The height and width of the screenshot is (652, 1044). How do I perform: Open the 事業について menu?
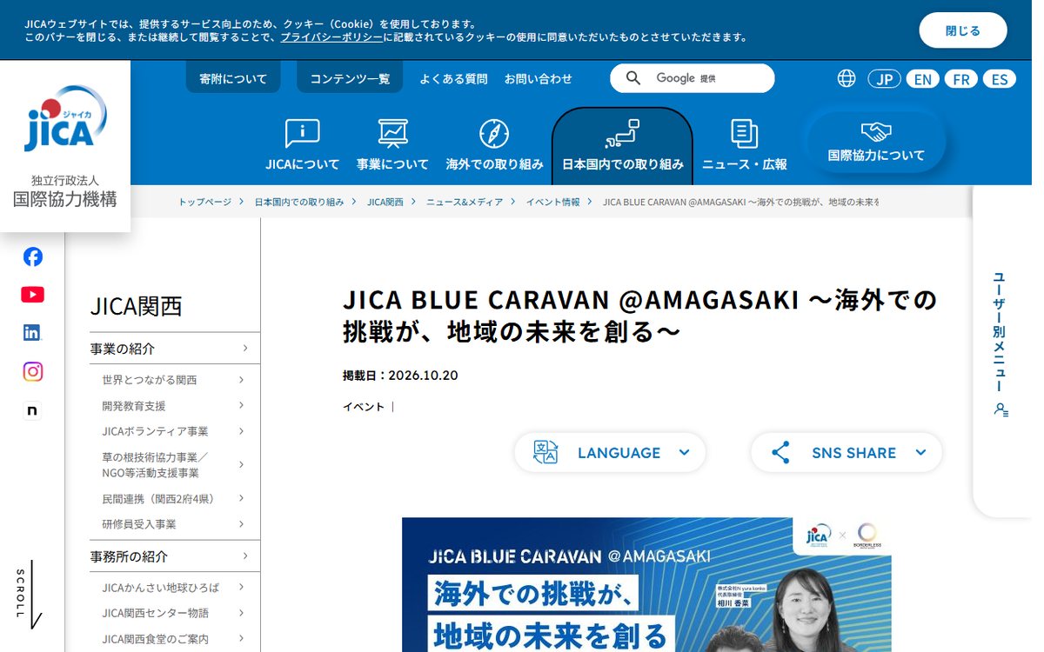pos(392,145)
